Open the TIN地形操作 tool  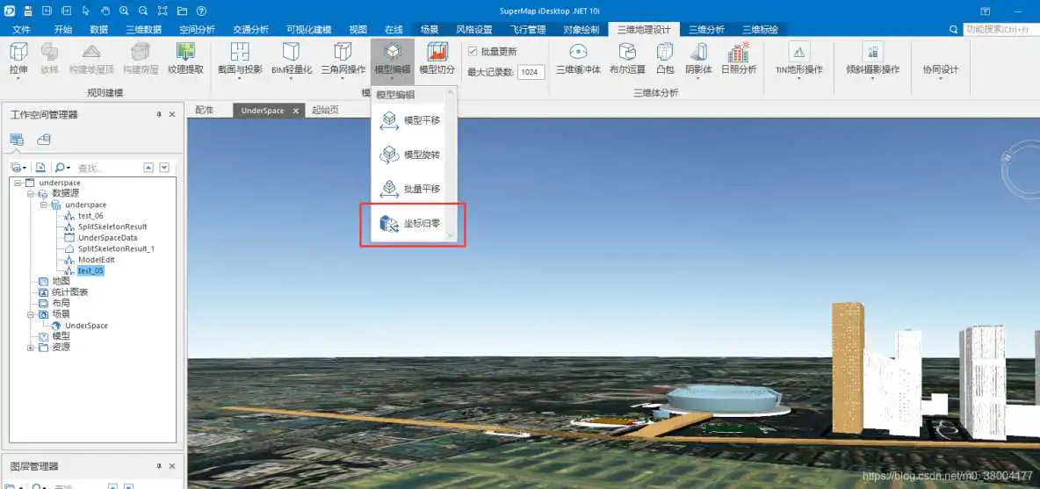tap(798, 60)
